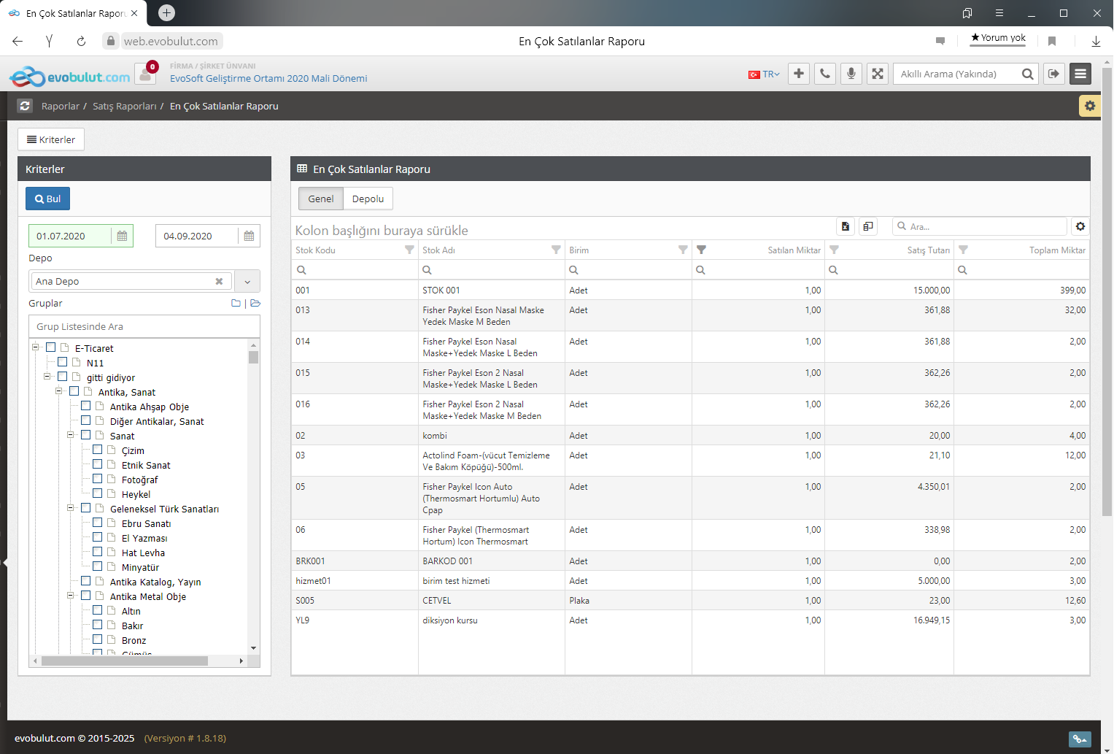Screen dimensions: 1114x754
Task: Click the microphone icon in top toolbar
Action: click(851, 74)
